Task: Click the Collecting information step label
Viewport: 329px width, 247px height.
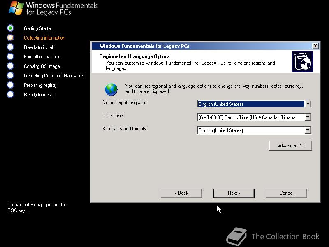Action: pyautogui.click(x=44, y=38)
